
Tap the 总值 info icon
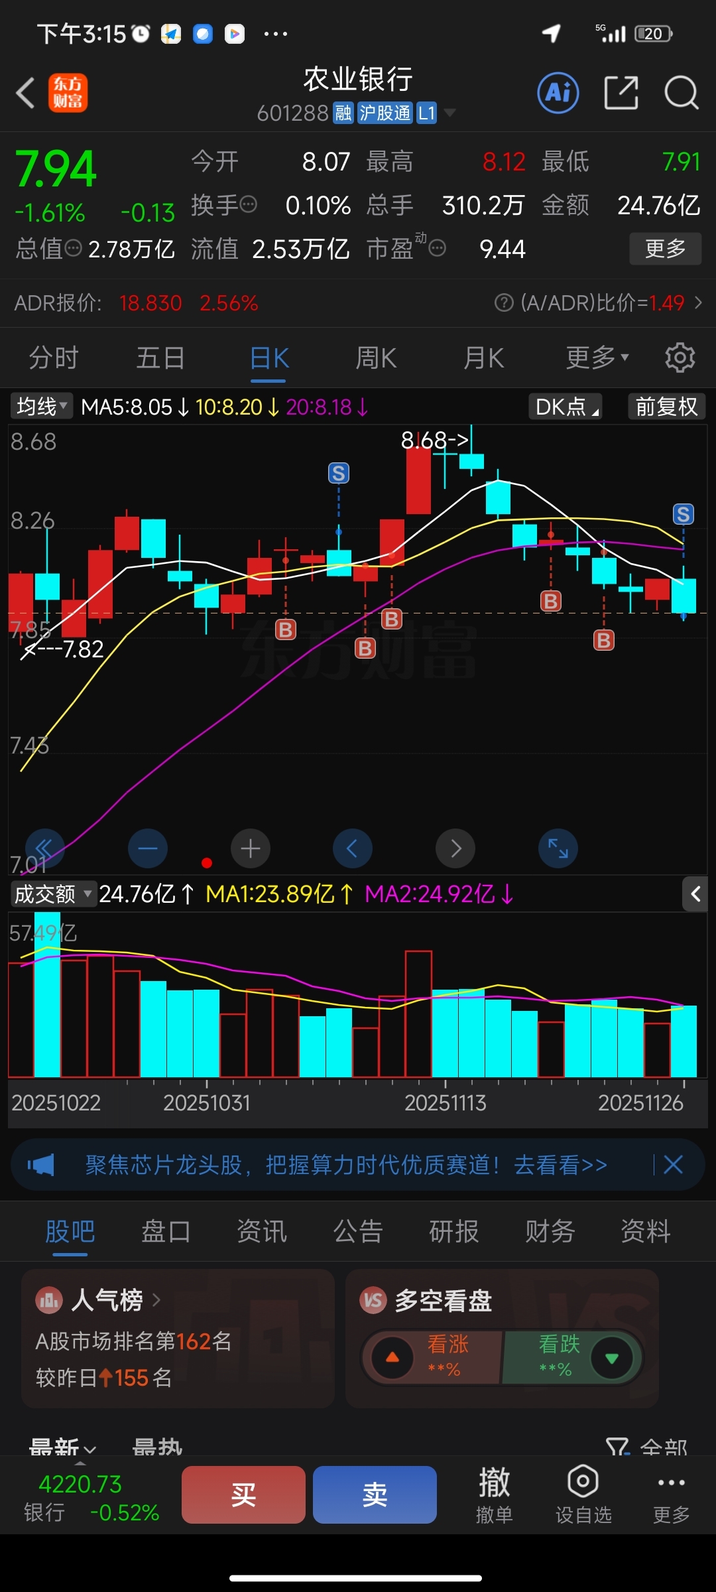pos(74,249)
